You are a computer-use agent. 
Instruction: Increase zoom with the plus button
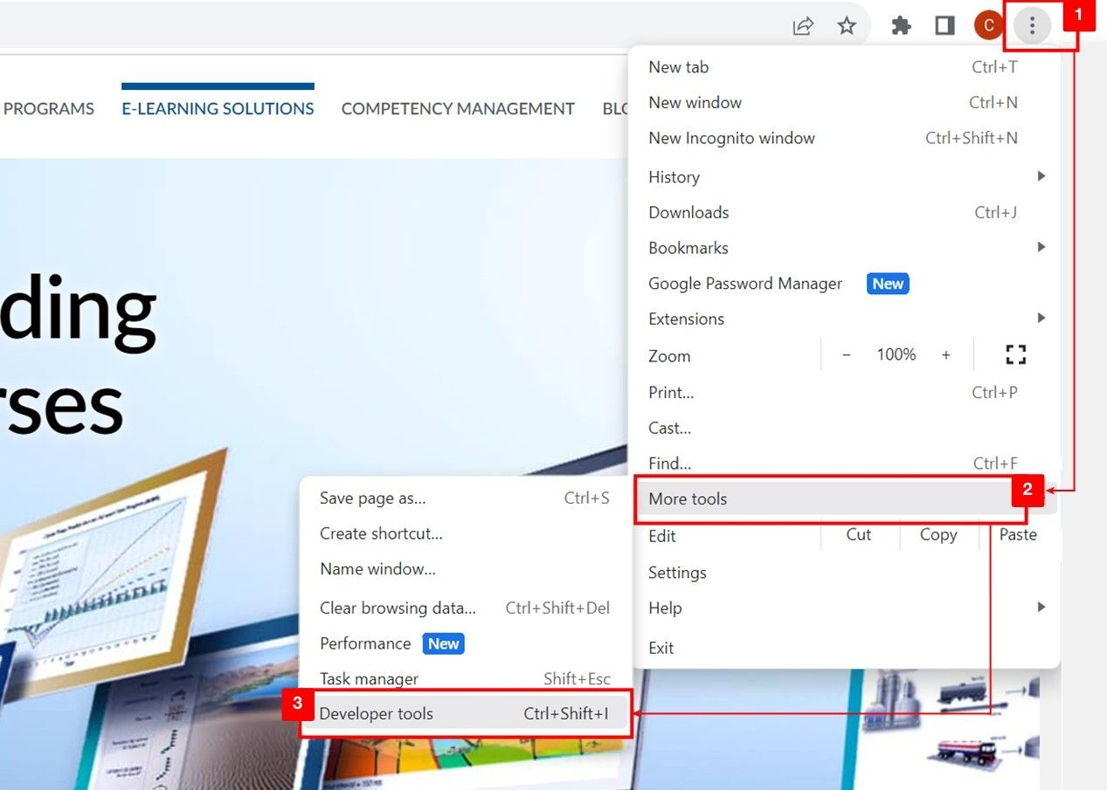(x=945, y=354)
